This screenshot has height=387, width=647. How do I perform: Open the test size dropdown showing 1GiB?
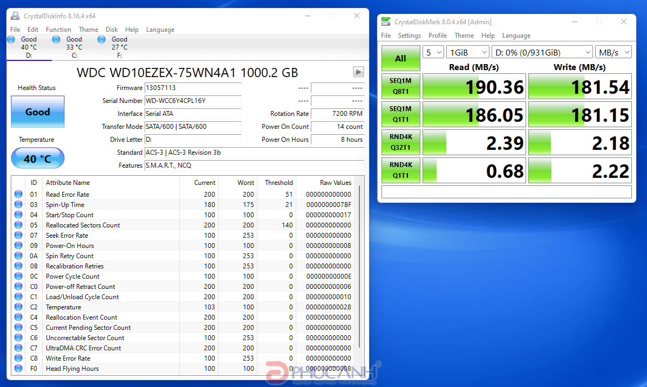point(468,52)
